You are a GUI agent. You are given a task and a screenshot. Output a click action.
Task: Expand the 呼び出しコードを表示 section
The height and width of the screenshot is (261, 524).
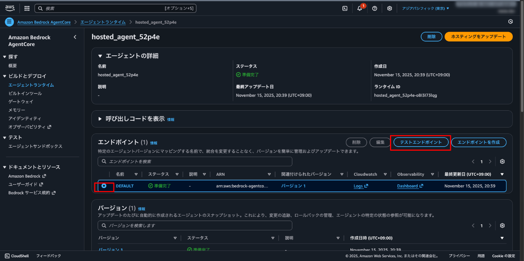[x=100, y=119]
